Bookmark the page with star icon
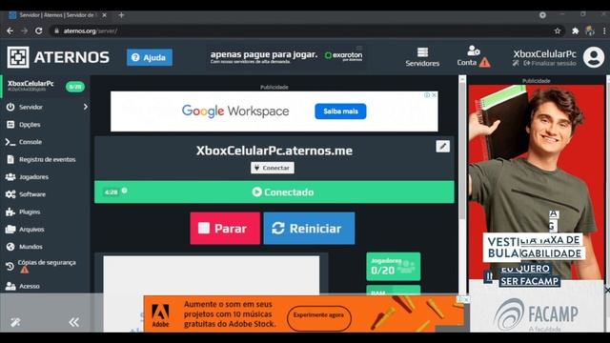Viewport: 610px width, 343px height. pos(558,30)
